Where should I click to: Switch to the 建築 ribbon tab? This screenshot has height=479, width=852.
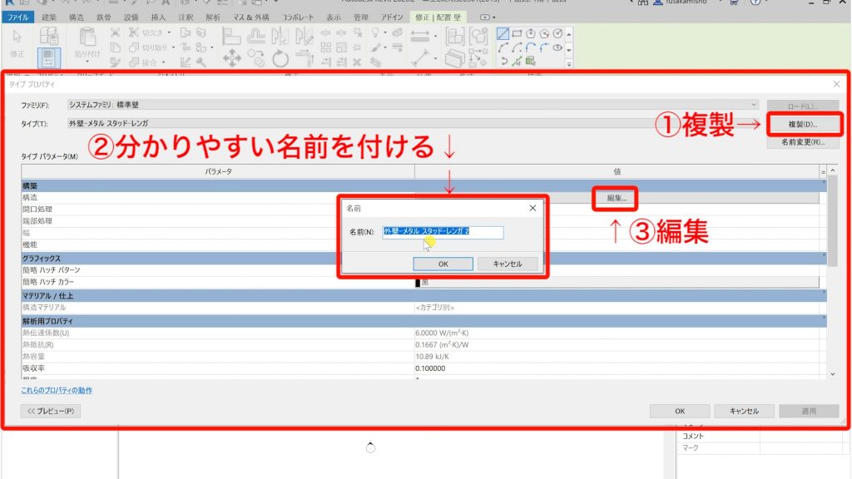click(x=48, y=16)
